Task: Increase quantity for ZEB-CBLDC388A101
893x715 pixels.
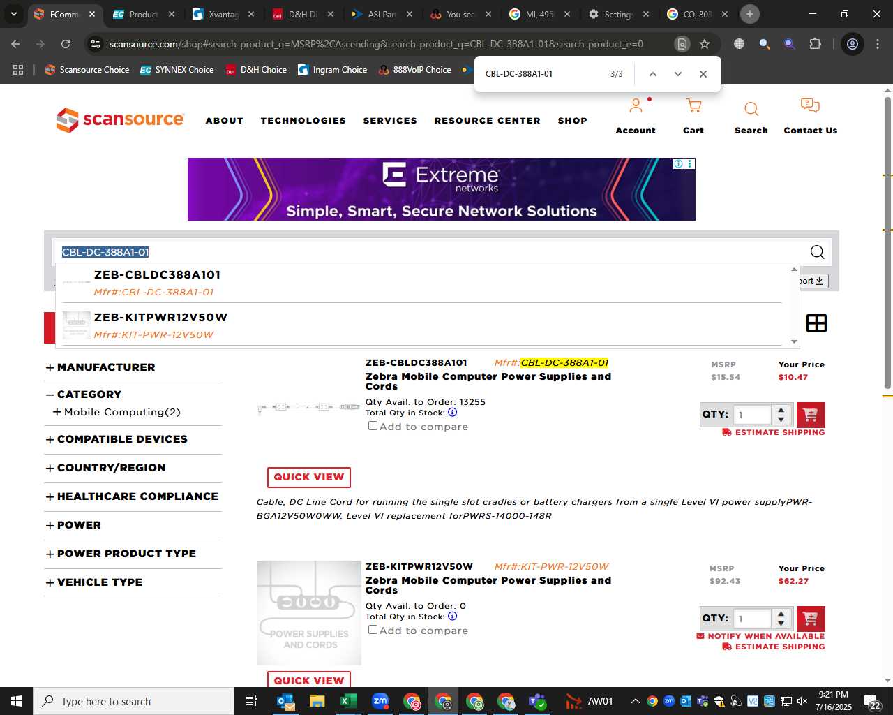Action: [781, 410]
